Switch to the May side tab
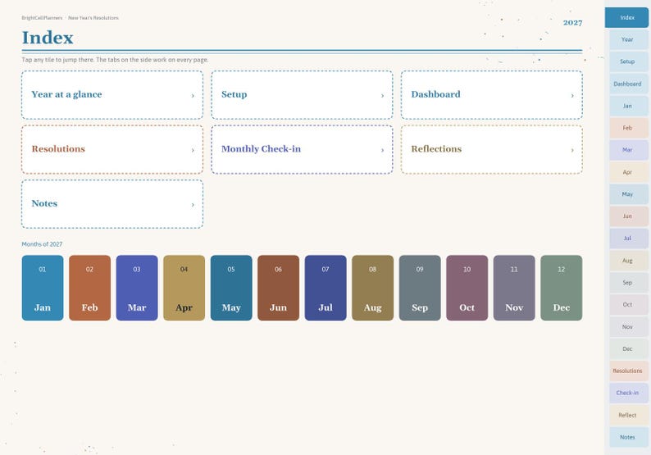Screen dimensions: 651x455 (x=629, y=193)
